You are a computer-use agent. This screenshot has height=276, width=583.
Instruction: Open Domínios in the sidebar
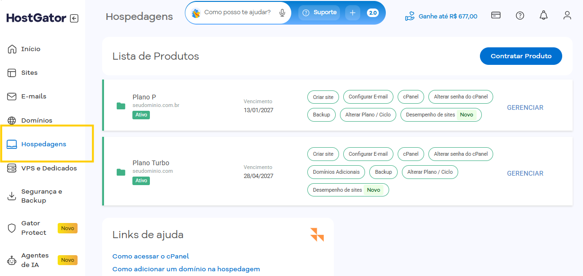pos(37,120)
